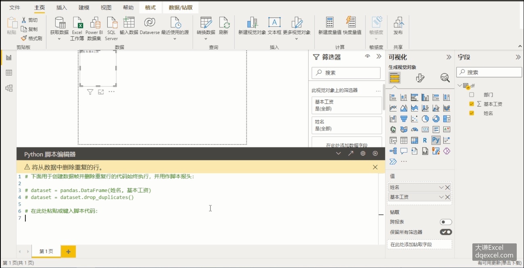Click the Fields search box
The height and width of the screenshot is (268, 524).
(489, 72)
